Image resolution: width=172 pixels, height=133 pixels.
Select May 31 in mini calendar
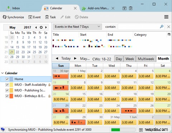pyautogui.click(x=29, y=57)
